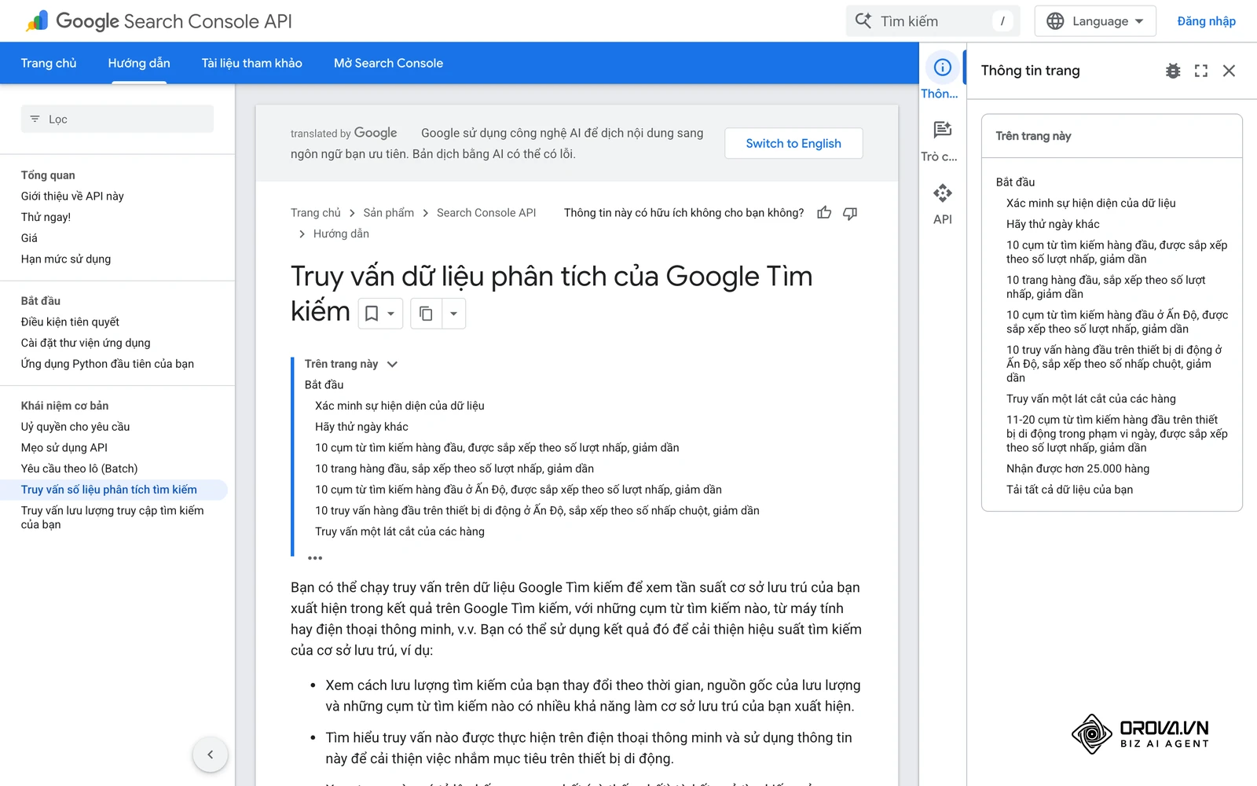The image size is (1257, 786).
Task: Click the bug report icon in side panel
Action: (x=1173, y=71)
